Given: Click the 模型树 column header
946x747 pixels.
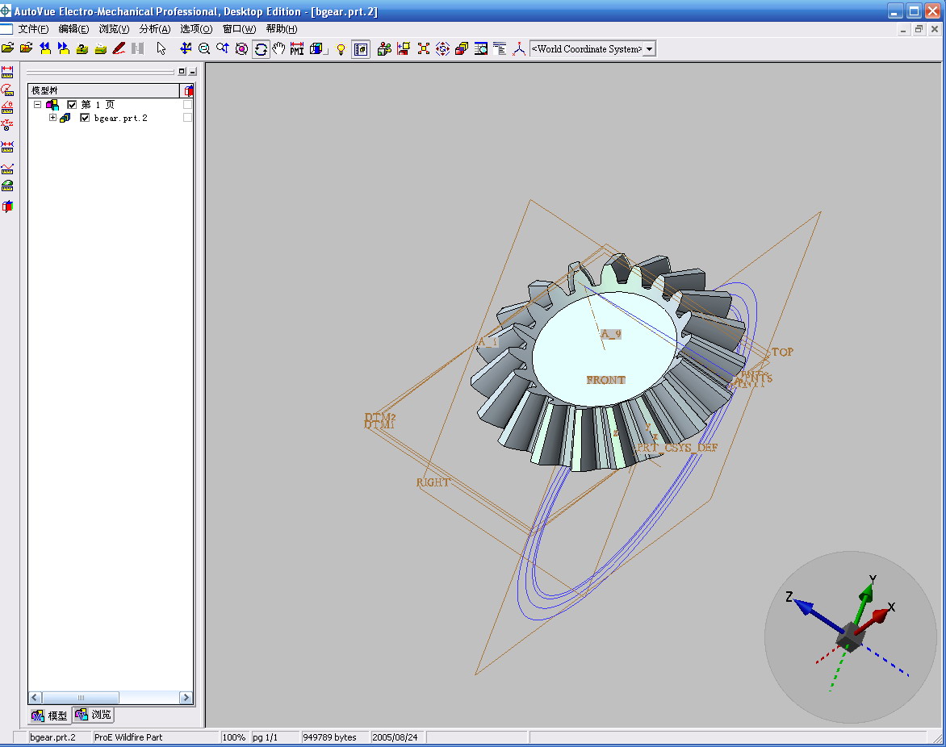Looking at the screenshot, I should (103, 90).
